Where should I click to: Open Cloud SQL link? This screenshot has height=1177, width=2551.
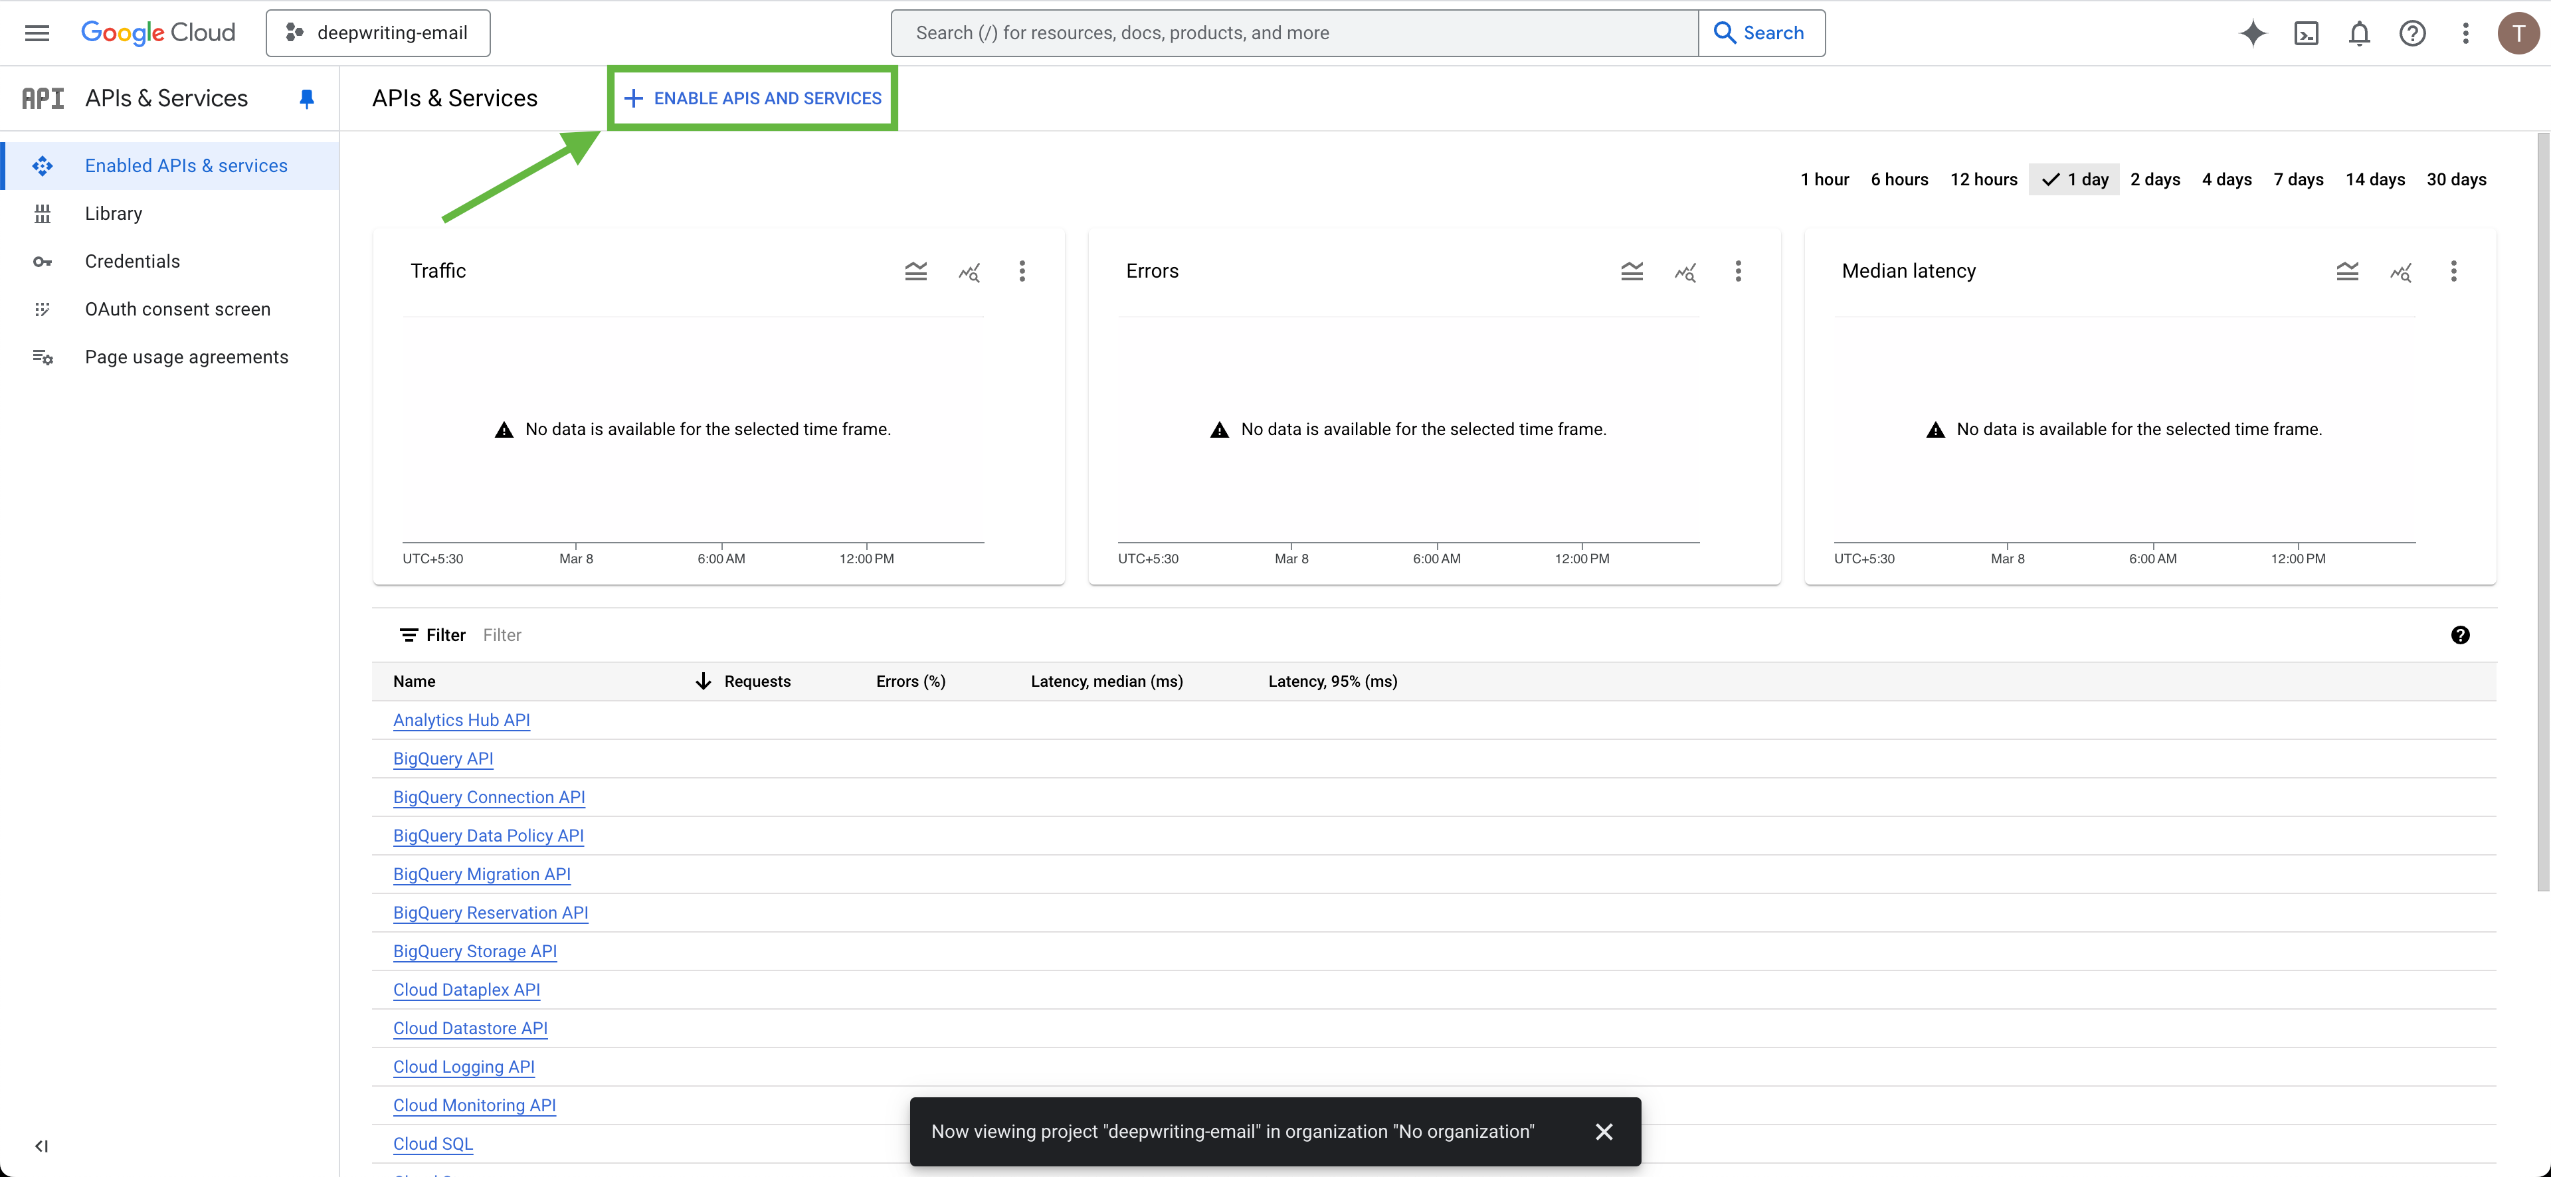[432, 1144]
